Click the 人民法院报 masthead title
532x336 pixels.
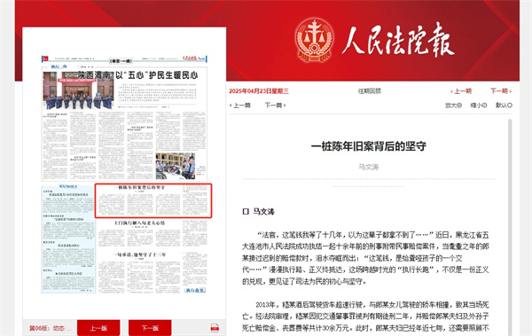pos(397,39)
